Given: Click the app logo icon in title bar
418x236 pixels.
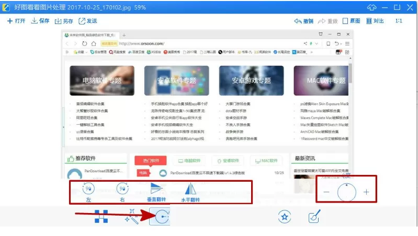Looking at the screenshot, I should point(6,7).
